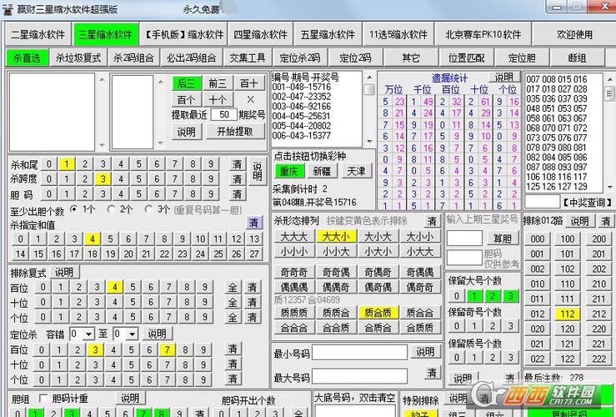Select the 3个 radio option
The width and height of the screenshot is (616, 417).
[x=148, y=209]
